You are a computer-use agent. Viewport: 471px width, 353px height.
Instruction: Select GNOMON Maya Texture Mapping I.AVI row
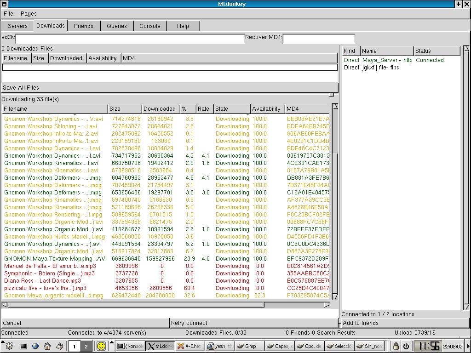(x=167, y=259)
